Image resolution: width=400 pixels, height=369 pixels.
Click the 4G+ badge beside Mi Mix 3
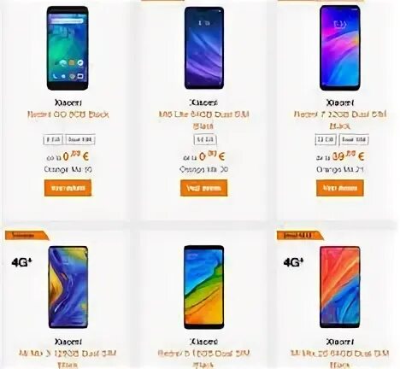tap(21, 262)
